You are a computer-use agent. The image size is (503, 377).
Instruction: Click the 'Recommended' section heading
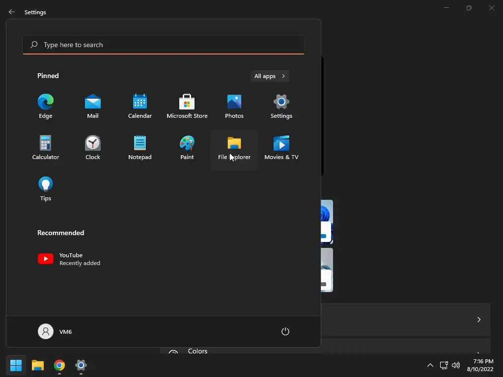(x=60, y=233)
